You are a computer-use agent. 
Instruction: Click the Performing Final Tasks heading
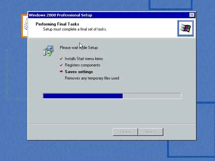click(57, 24)
